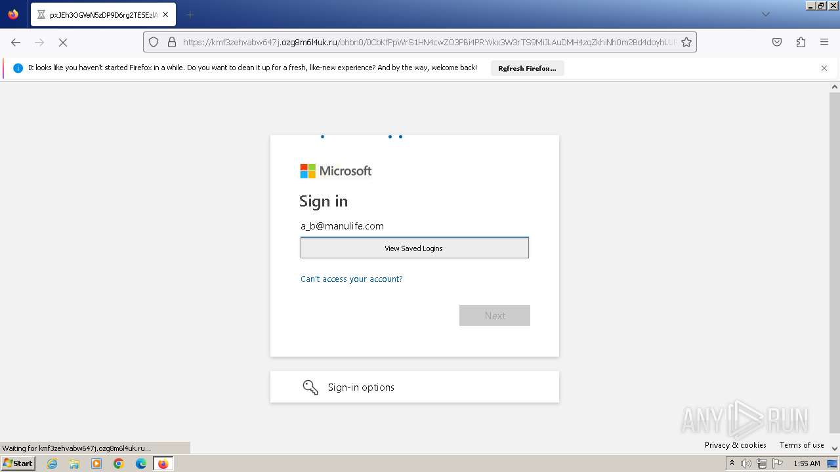Open the volume speaker tray icon

(745, 463)
